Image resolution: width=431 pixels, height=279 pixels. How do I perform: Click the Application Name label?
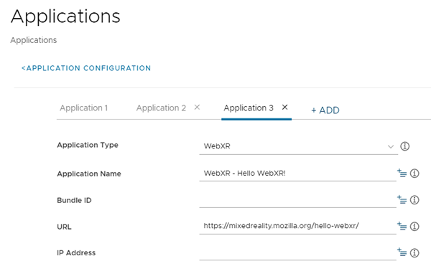[x=89, y=174]
